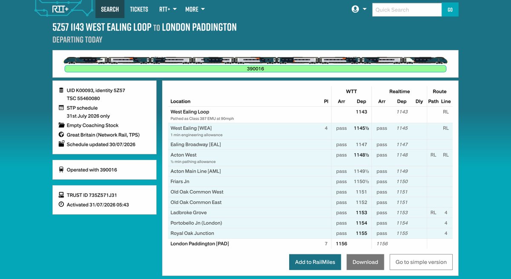The height and width of the screenshot is (279, 511).
Task: Click the green 390016 unit bar
Action: pos(255,69)
